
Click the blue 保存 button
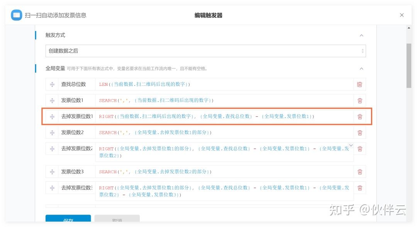[68, 220]
